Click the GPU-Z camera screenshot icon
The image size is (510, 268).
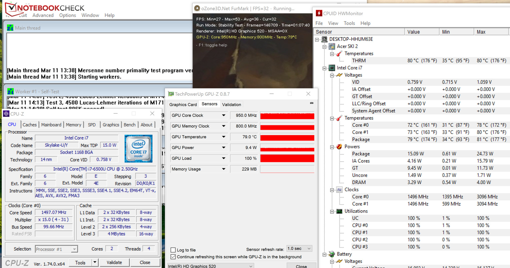312,103
